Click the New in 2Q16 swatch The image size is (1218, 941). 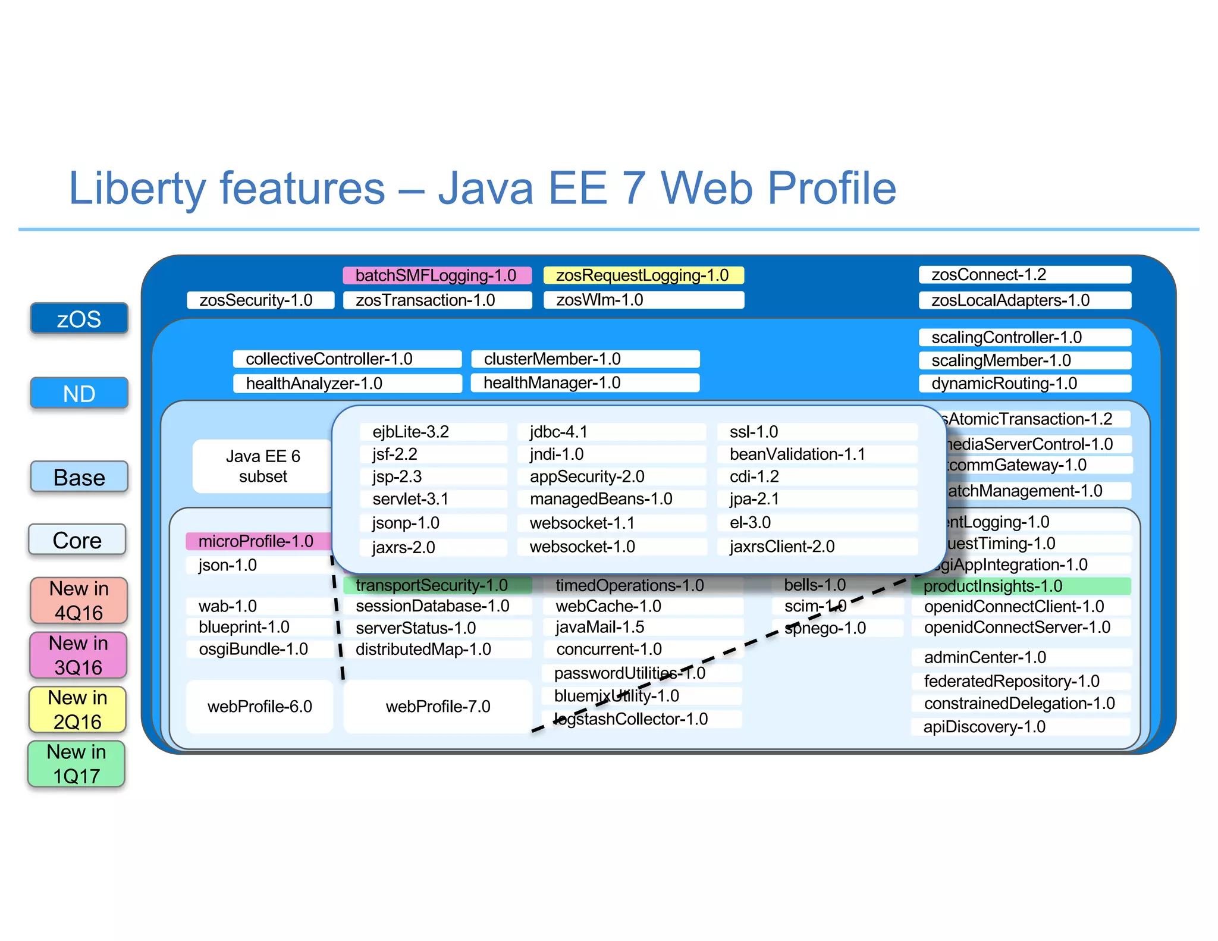pyautogui.click(x=78, y=709)
